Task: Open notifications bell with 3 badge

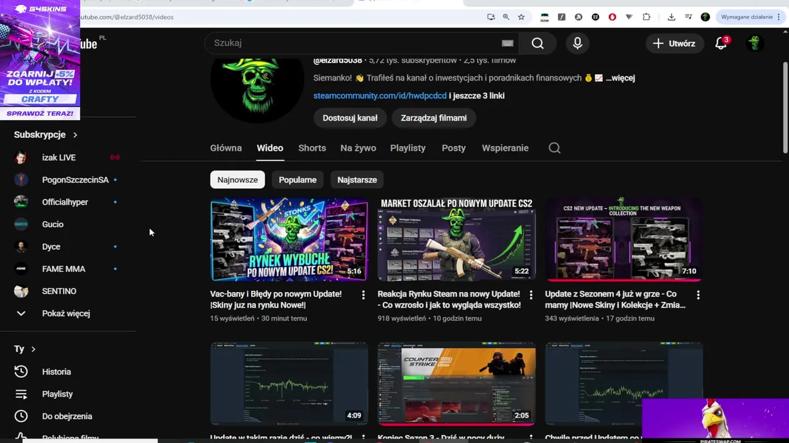Action: tap(721, 43)
